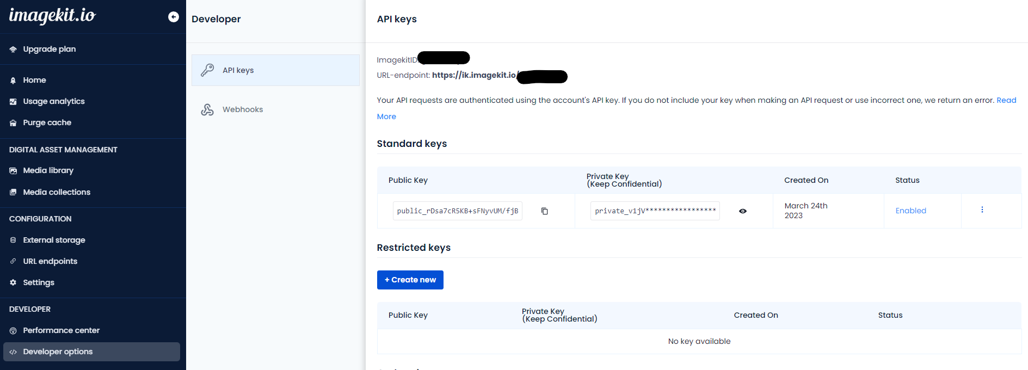Click the URL-endpoint https://ik.imagekit.io link

tap(474, 75)
